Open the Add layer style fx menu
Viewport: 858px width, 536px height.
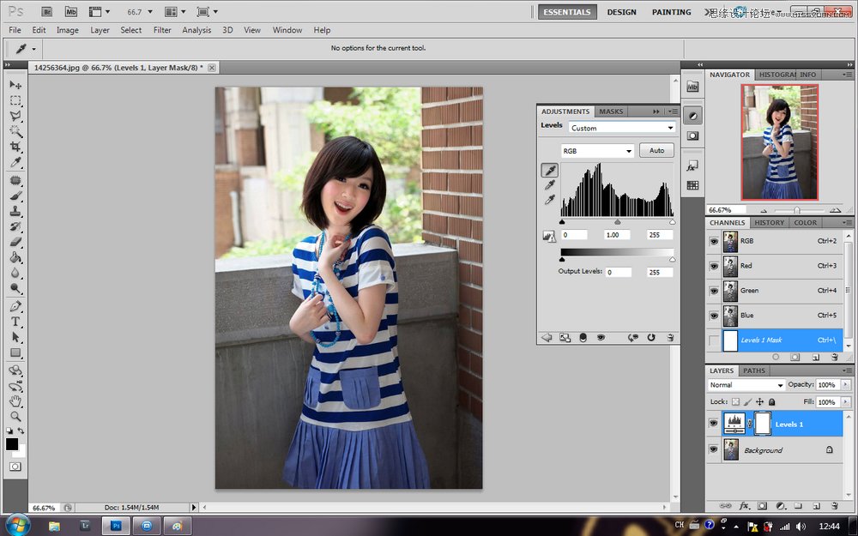point(744,505)
